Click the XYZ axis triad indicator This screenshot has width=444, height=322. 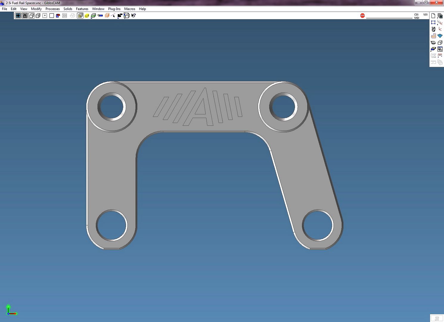coord(11,310)
